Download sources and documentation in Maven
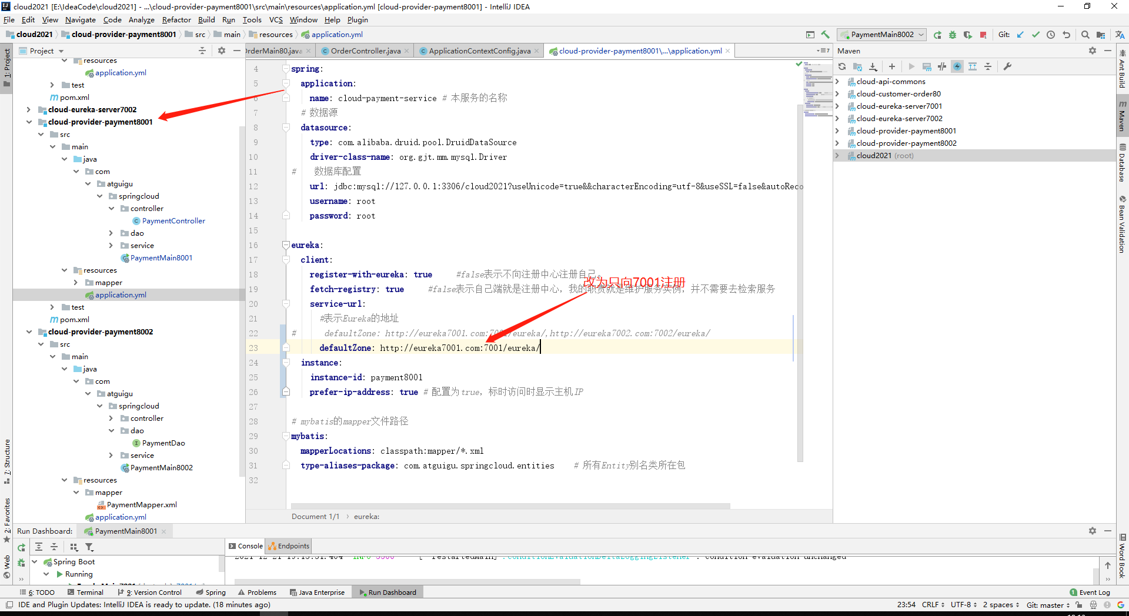Image resolution: width=1129 pixels, height=616 pixels. point(873,66)
